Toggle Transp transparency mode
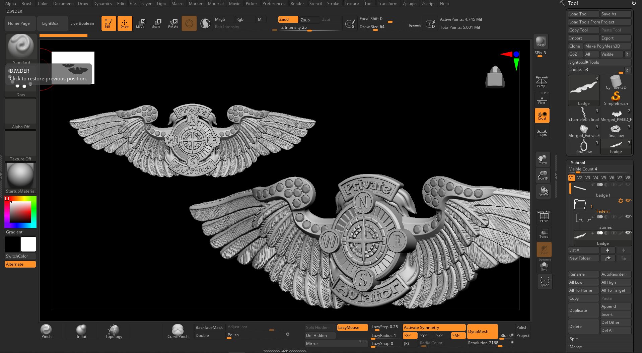This screenshot has width=642, height=353. [544, 233]
